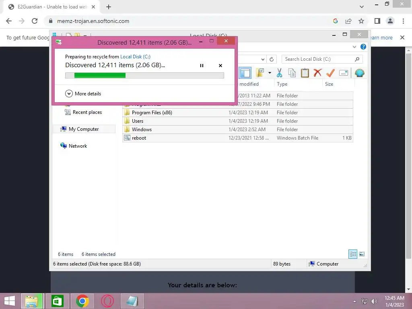Click the Learn more link in Chrome
Screen dimensions: 412x309
pos(381,37)
